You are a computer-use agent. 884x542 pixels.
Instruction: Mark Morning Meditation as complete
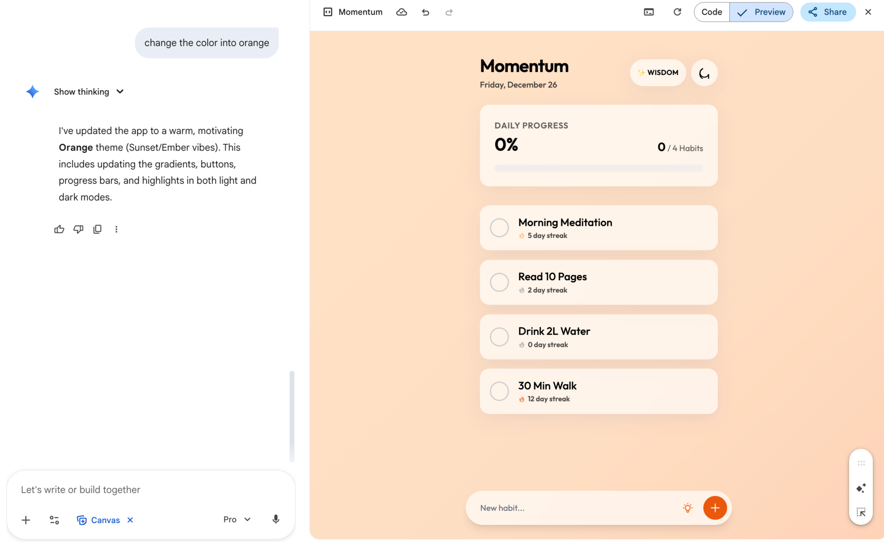[499, 228]
